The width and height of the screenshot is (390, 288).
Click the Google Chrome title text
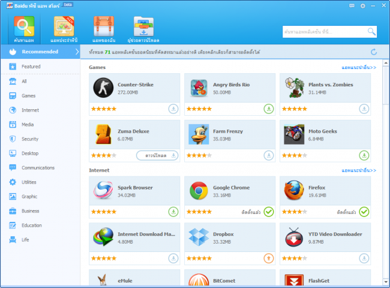(232, 188)
